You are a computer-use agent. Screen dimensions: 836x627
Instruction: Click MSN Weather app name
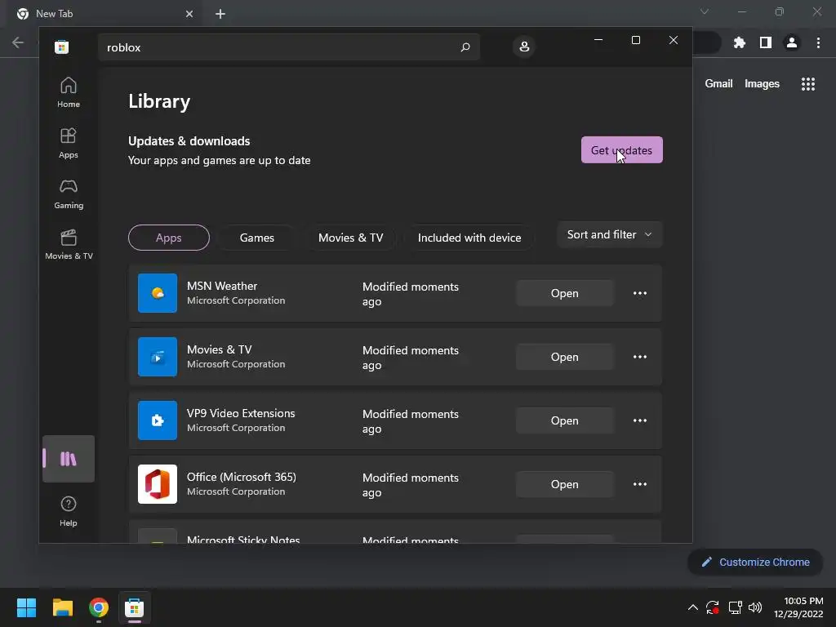coord(222,286)
